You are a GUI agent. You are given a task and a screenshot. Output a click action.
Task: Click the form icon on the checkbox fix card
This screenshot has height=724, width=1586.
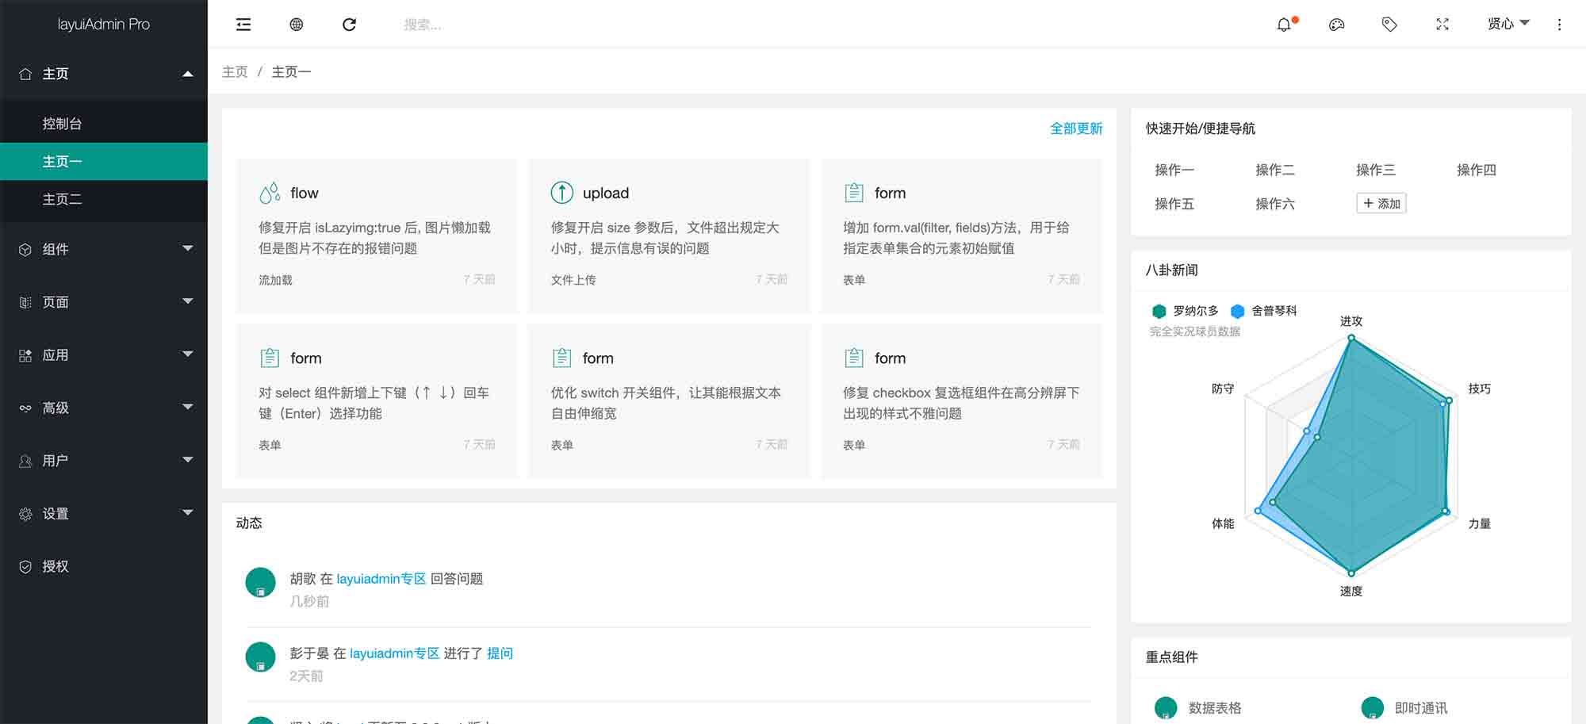[x=854, y=358]
